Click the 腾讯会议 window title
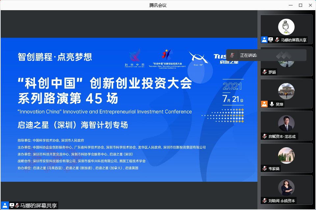Viewport: 316px width, 210px height. 158,6
